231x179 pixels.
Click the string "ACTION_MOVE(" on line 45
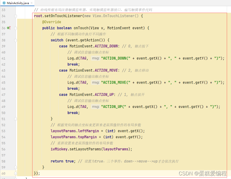[116, 83]
